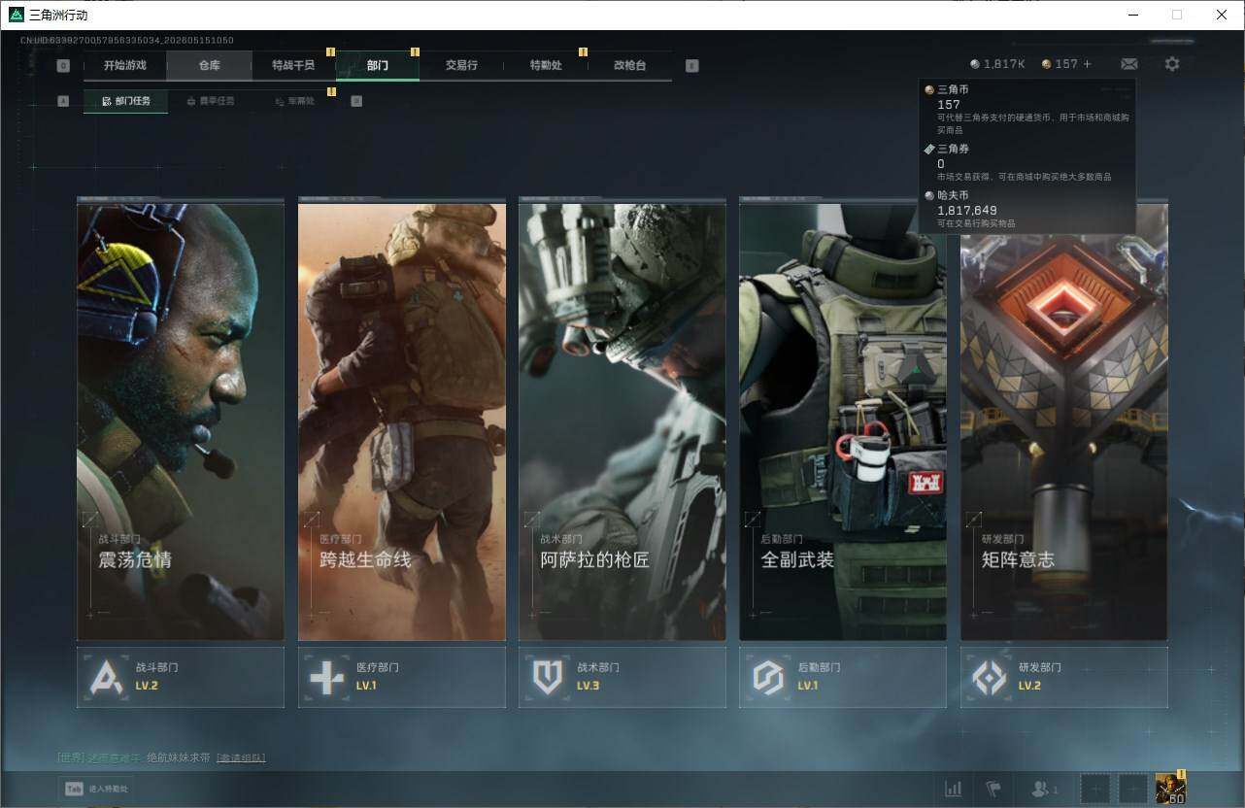Open the last sub-tab with the badge

pyautogui.click(x=294, y=101)
